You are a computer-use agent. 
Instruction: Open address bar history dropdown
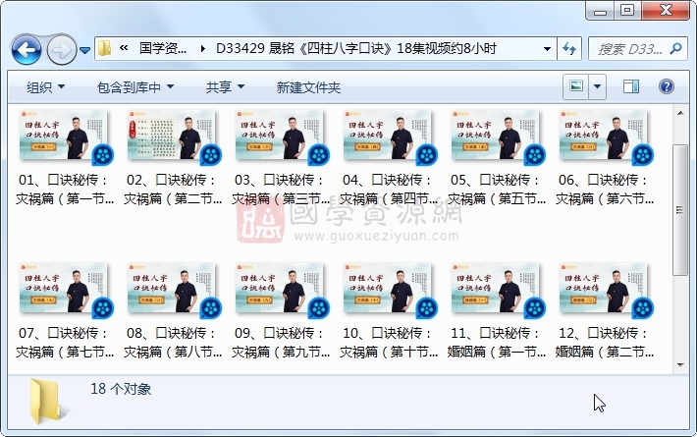click(x=547, y=48)
